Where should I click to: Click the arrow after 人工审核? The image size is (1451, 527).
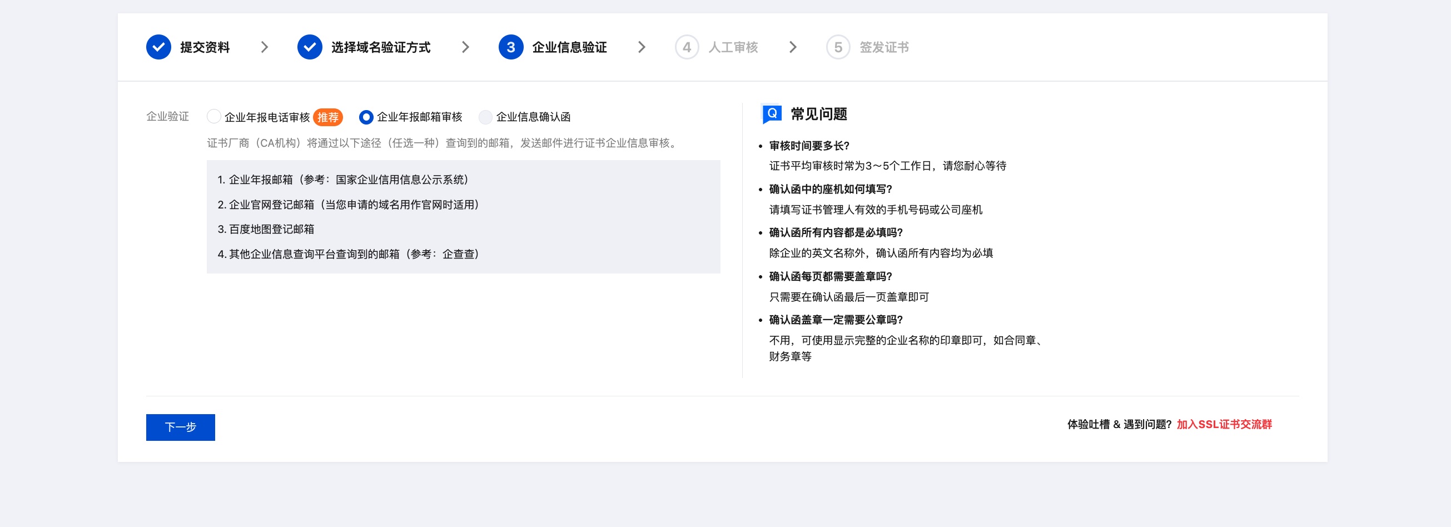(x=793, y=47)
